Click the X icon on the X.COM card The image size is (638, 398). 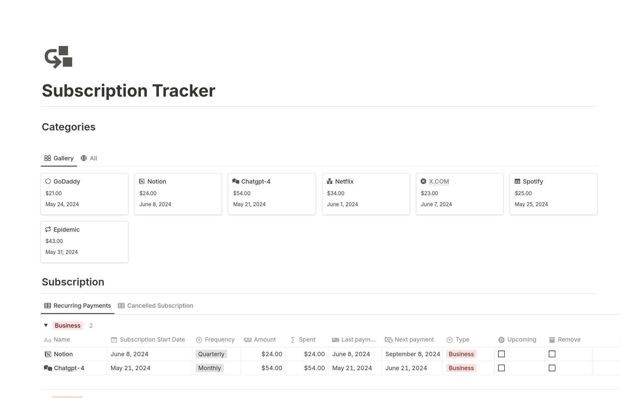[423, 181]
